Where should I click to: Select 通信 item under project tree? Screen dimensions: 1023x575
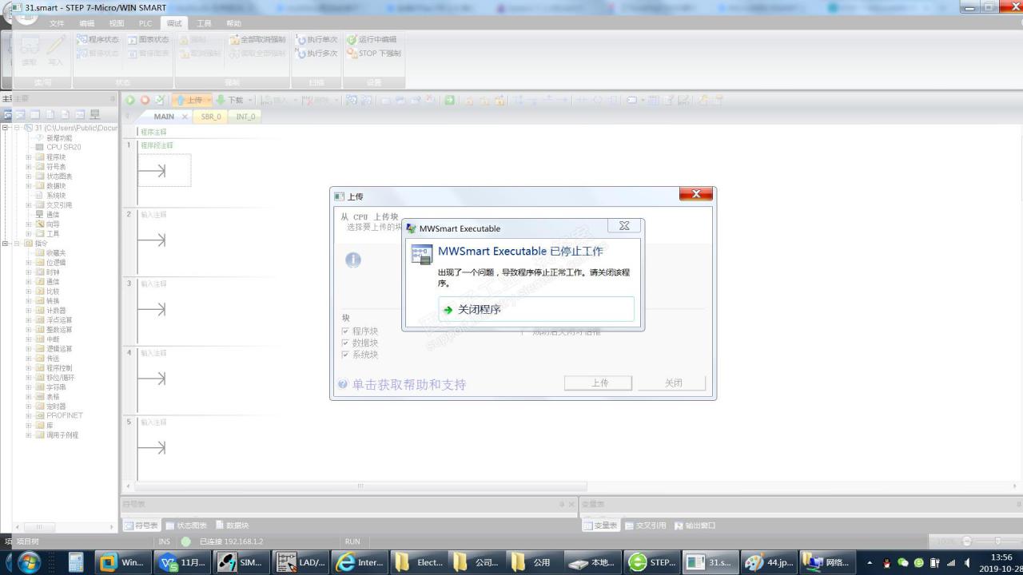pos(52,215)
